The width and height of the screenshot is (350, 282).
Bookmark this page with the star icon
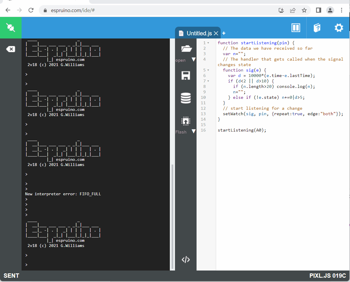coord(304,10)
